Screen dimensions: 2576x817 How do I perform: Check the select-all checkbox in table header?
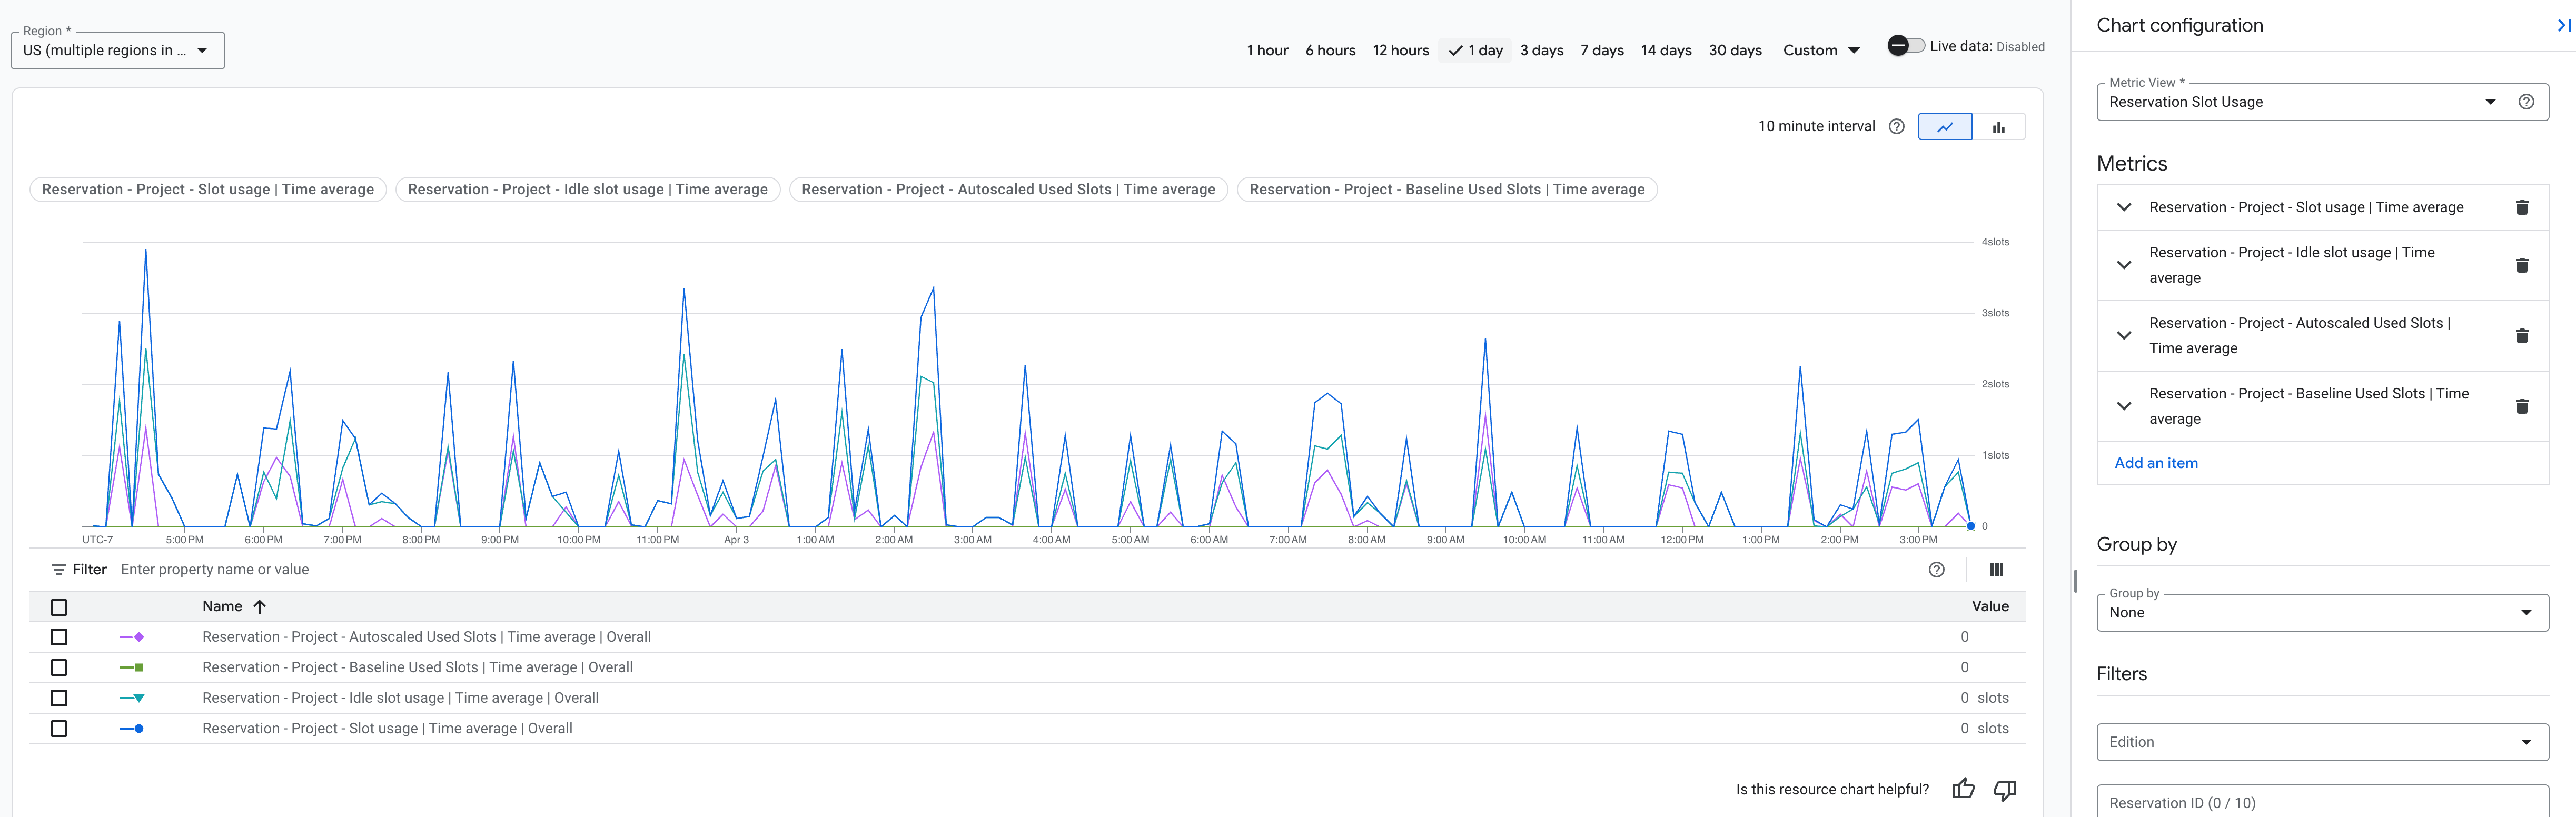point(59,607)
